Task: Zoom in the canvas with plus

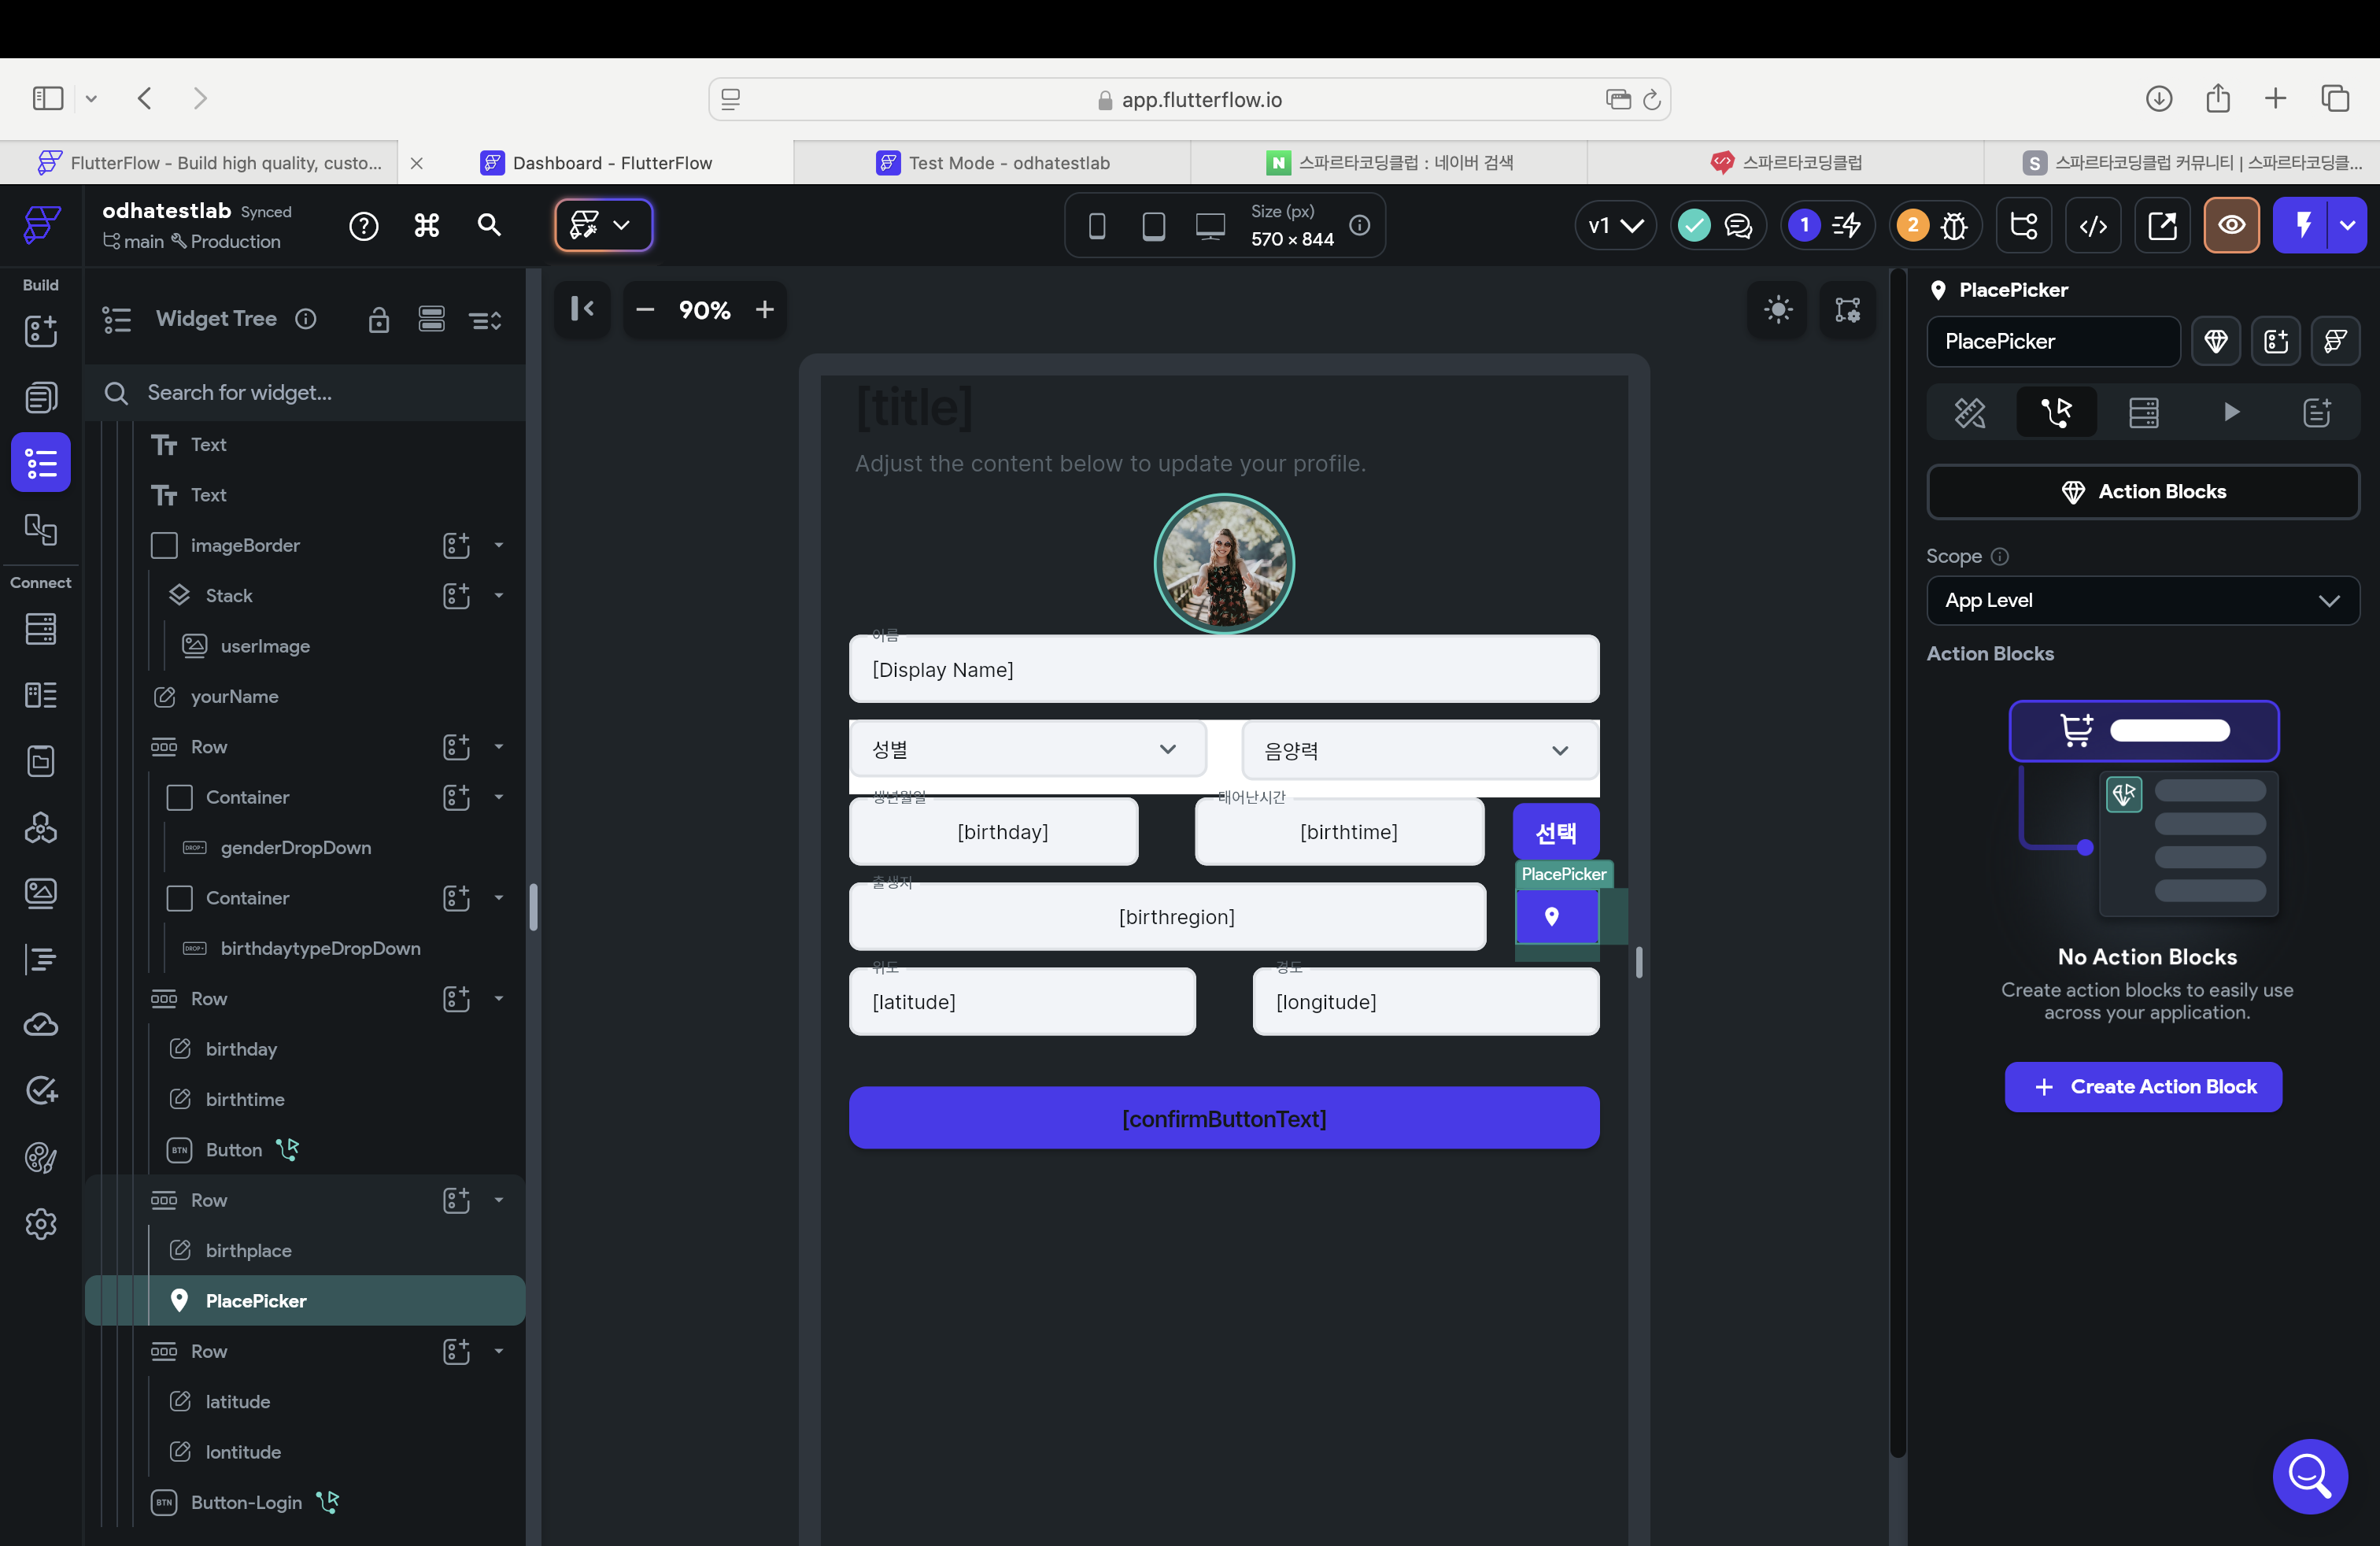Action: (x=765, y=310)
